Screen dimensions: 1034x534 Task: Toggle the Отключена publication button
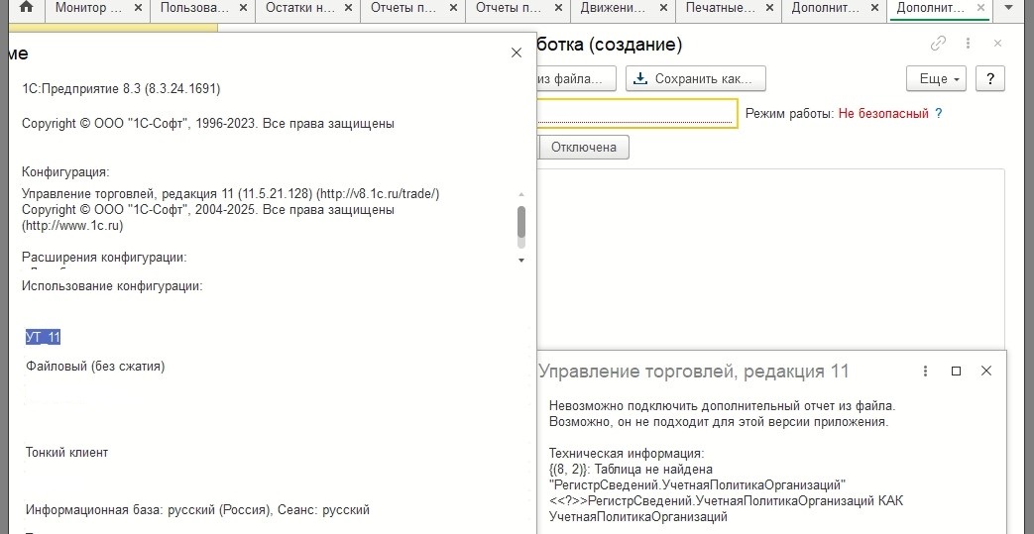[x=584, y=147]
